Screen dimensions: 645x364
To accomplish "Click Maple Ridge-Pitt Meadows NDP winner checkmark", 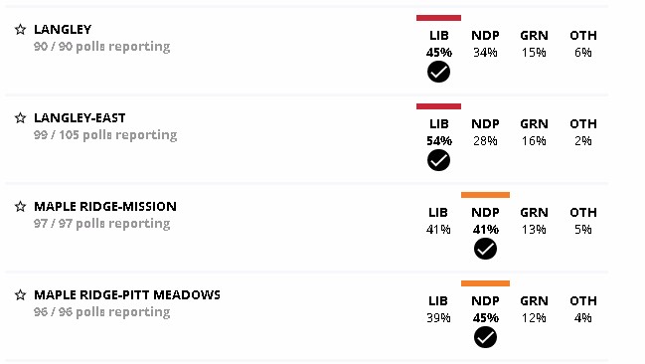I will [485, 337].
